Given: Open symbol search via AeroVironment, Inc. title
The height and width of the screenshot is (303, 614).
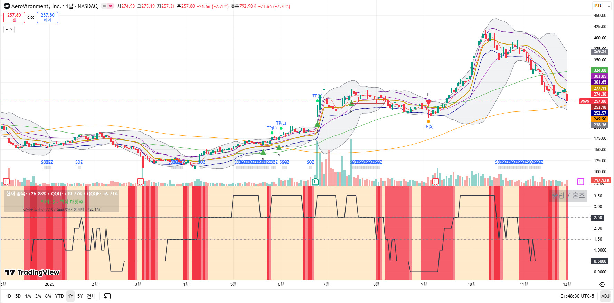Looking at the screenshot, I should coord(36,6).
